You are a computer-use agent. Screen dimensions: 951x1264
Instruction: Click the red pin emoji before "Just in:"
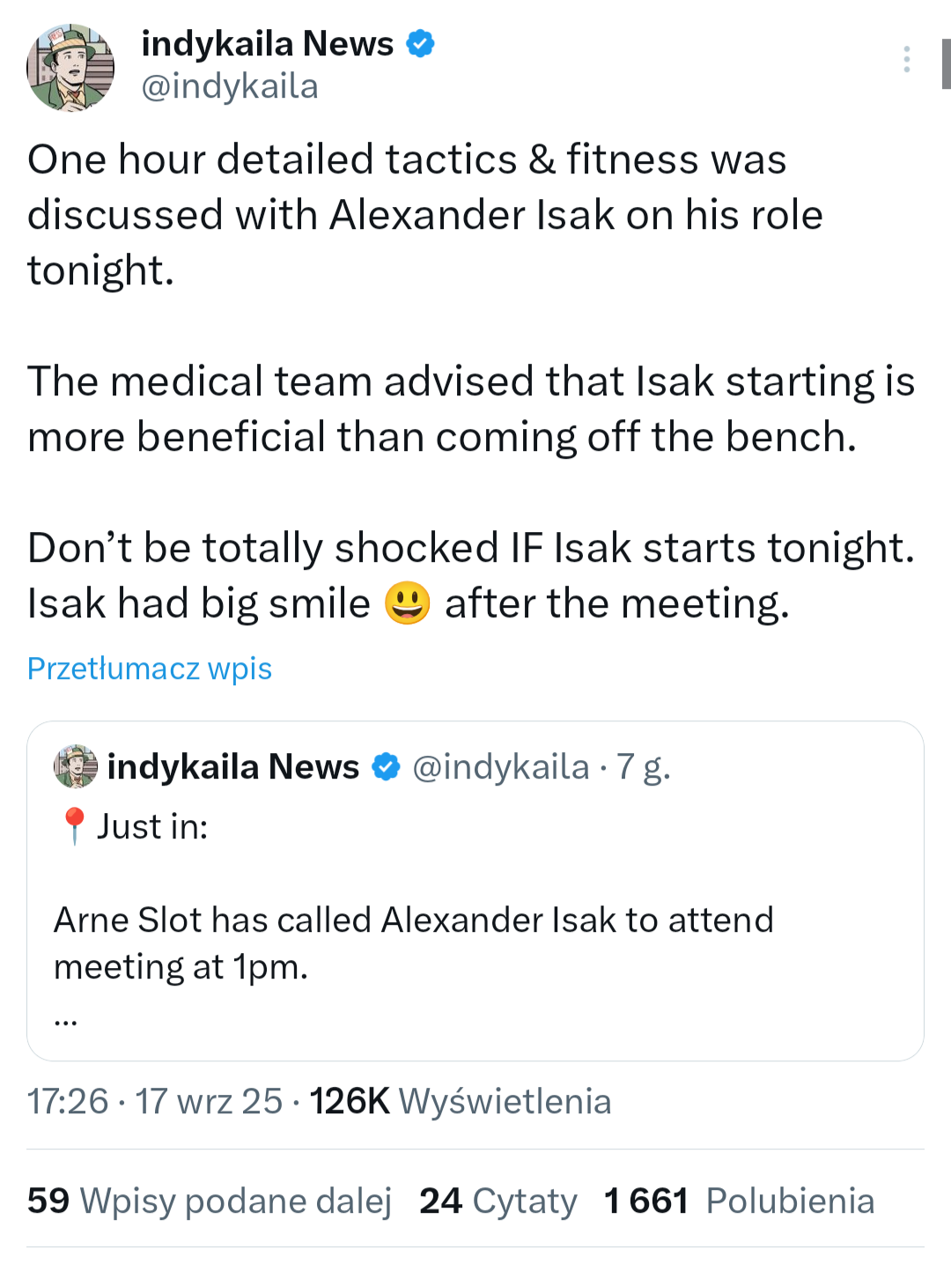(x=74, y=826)
